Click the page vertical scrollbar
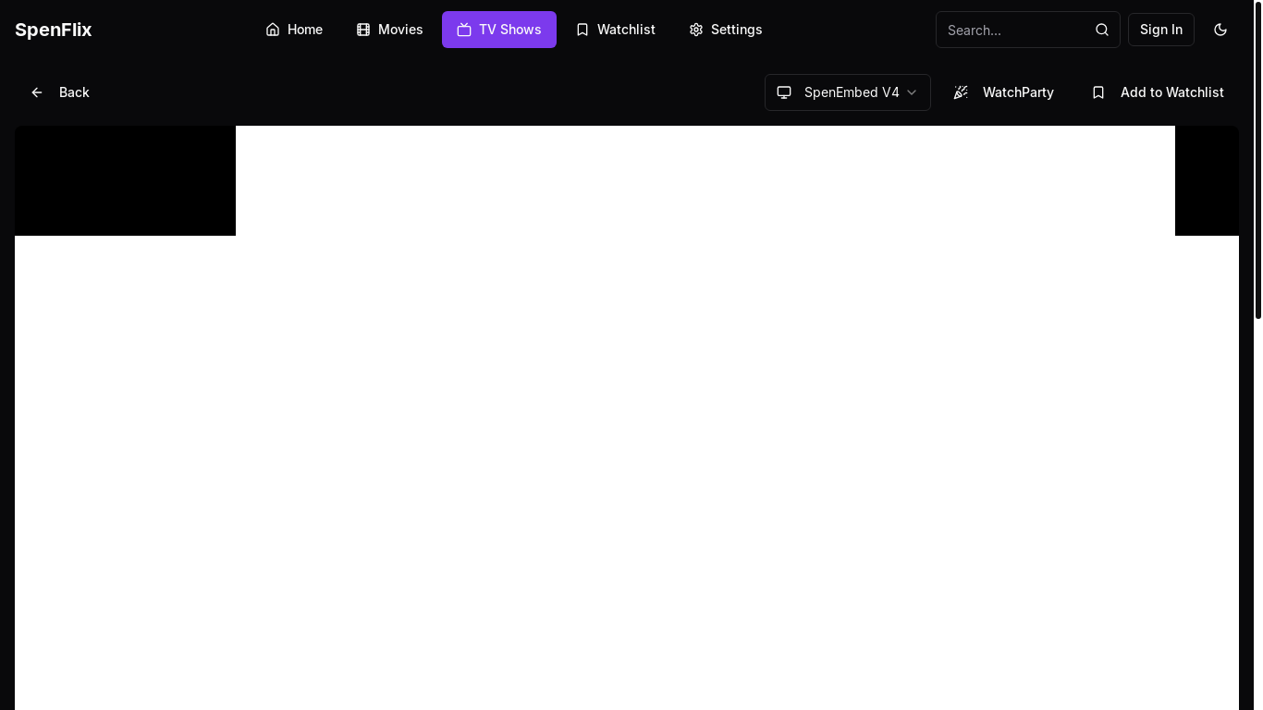The image size is (1263, 710). [x=1257, y=160]
